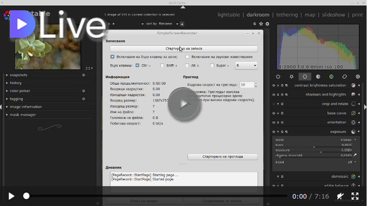Viewport: 367px width, 206px height.
Task: Play the video with the center play button
Action: tap(184, 104)
